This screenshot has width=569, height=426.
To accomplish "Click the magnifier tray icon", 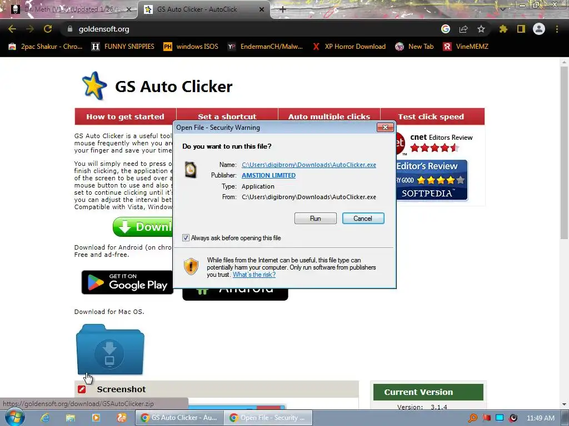I will click(x=473, y=418).
